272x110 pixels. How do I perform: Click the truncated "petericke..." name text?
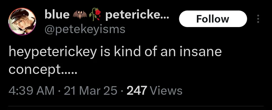(137, 15)
